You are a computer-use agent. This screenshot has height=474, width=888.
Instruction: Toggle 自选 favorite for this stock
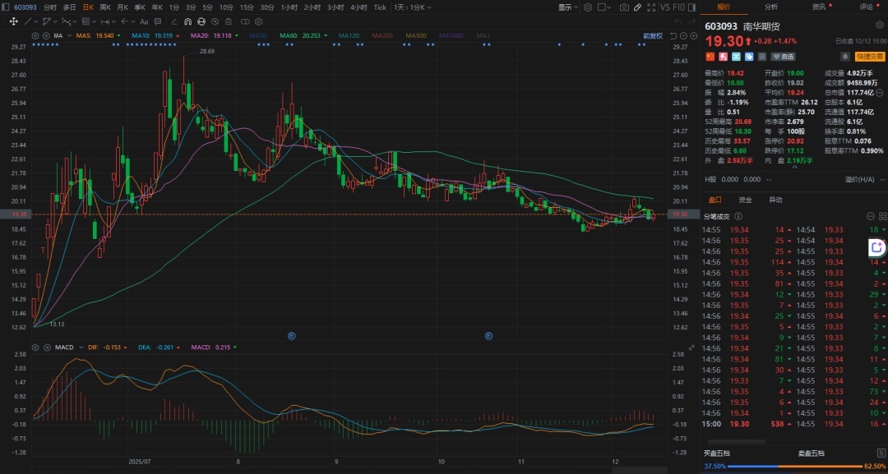783,57
